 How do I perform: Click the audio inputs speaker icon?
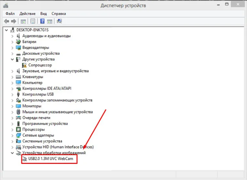(18, 36)
